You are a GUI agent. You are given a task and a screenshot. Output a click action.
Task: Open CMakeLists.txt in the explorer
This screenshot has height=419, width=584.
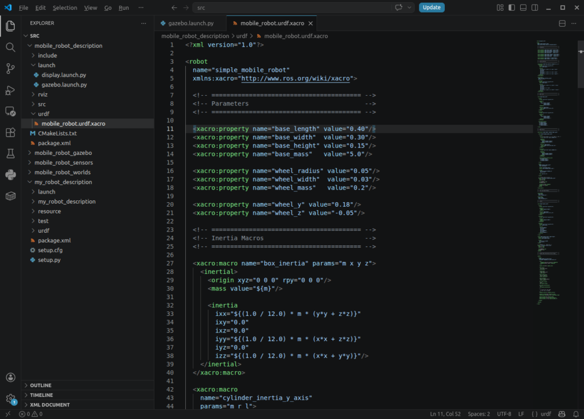87,133
